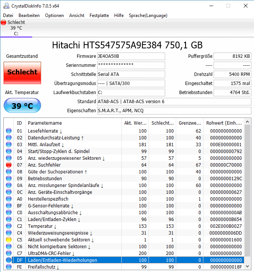Select the C: drive tab with red status
Screen dimensions: 254x272
point(16,28)
